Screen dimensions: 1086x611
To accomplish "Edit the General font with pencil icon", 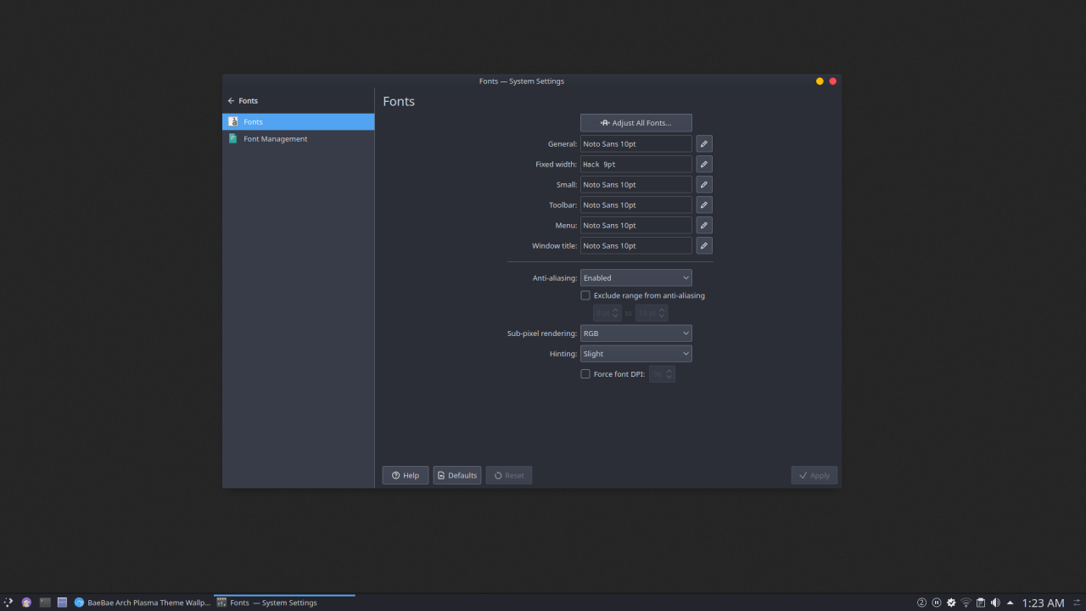I will (x=704, y=143).
